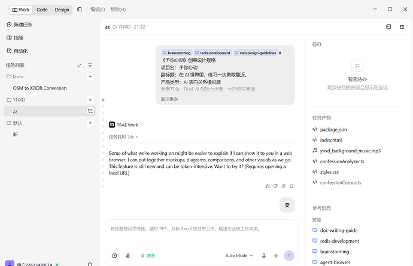Image resolution: width=413 pixels, height=266 pixels.
Task: Open brainstorming skill in 参考信息
Action: [x=331, y=252]
